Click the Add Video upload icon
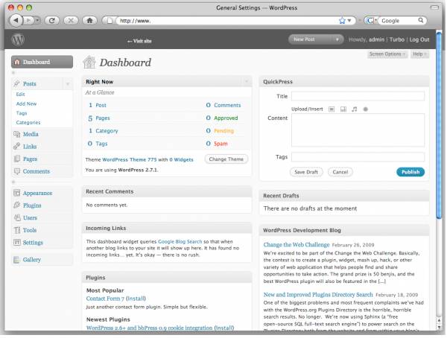This screenshot has width=447, height=338. (x=343, y=109)
